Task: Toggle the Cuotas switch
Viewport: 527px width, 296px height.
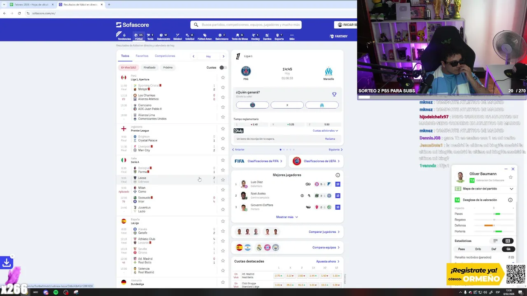Action: coord(222,67)
